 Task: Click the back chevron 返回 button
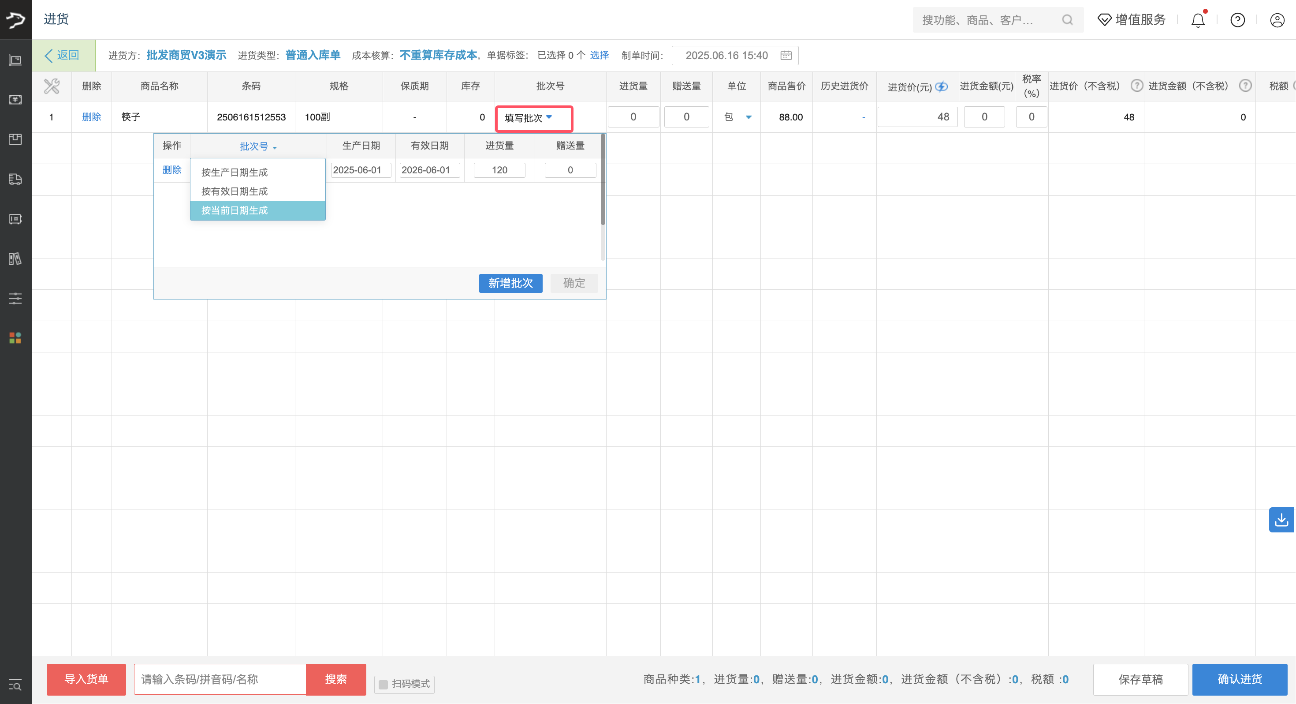point(63,56)
